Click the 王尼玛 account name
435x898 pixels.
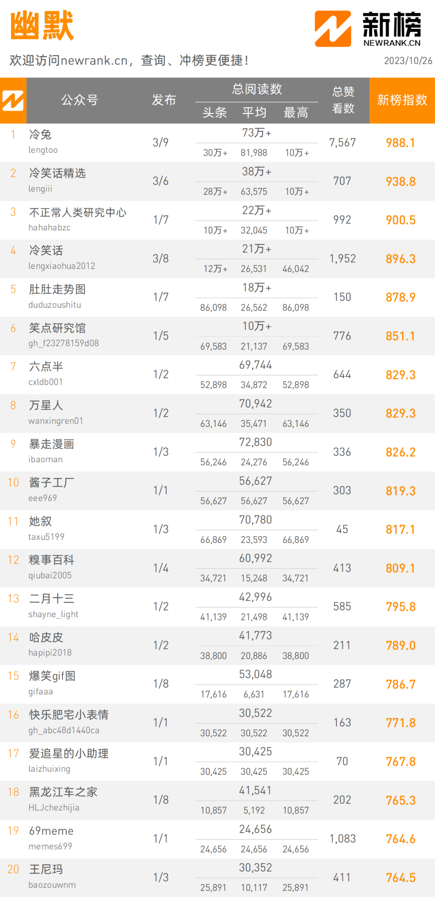(46, 869)
